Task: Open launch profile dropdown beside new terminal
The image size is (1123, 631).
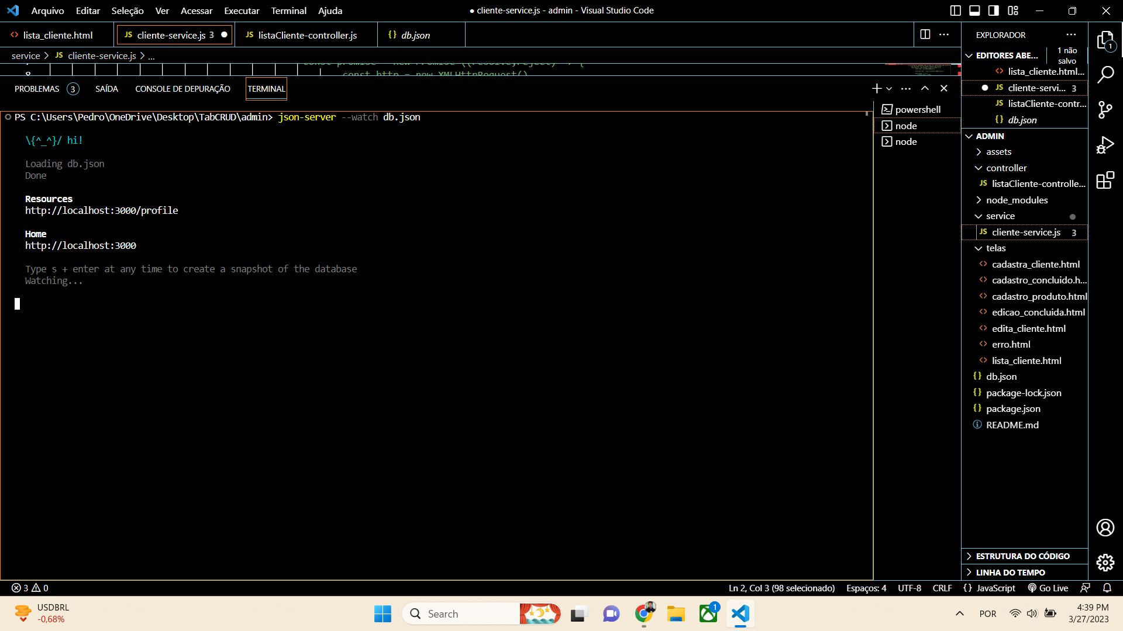Action: [889, 88]
